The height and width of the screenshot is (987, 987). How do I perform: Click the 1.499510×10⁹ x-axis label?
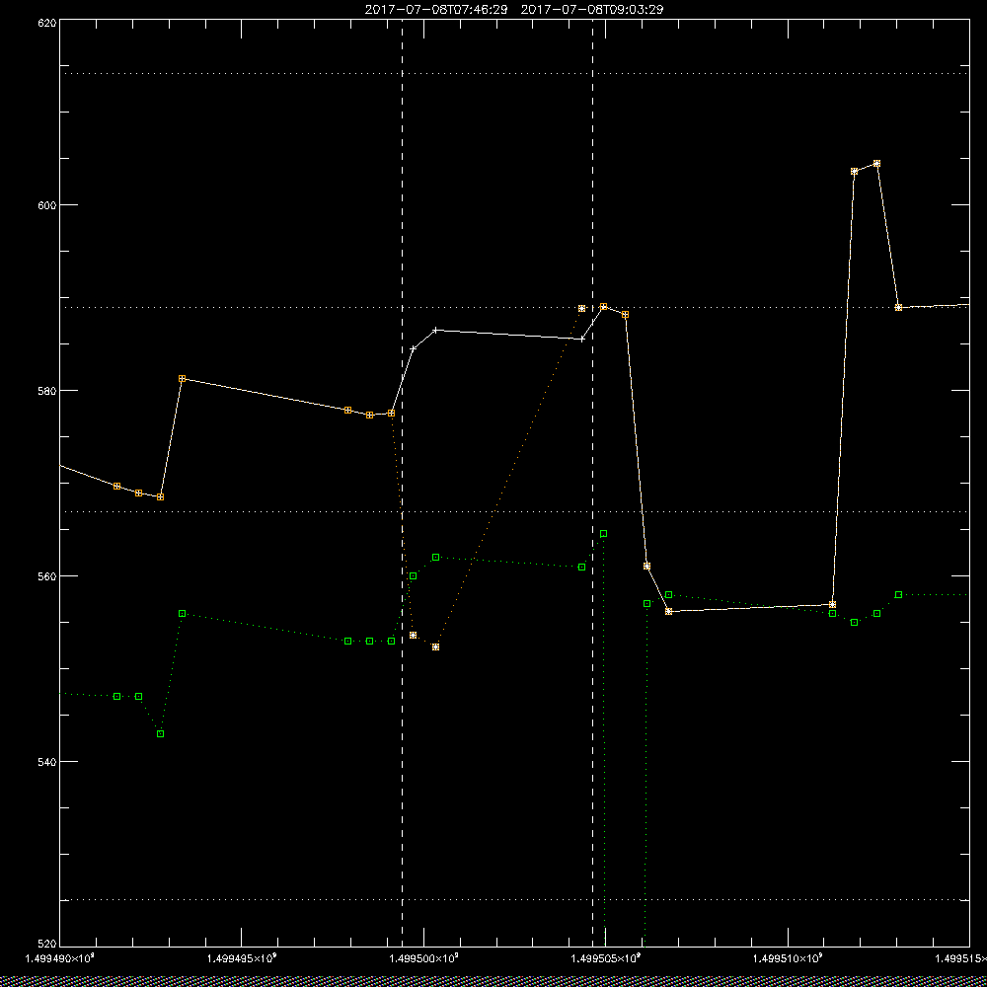click(x=788, y=958)
